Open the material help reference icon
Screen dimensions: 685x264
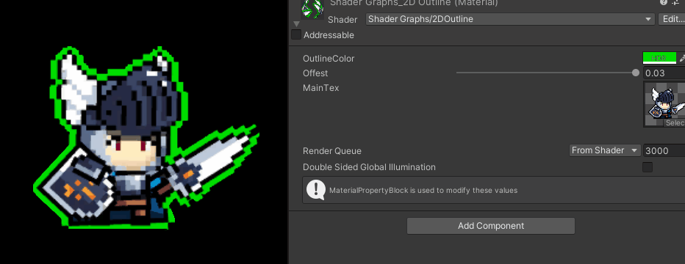tap(664, 2)
